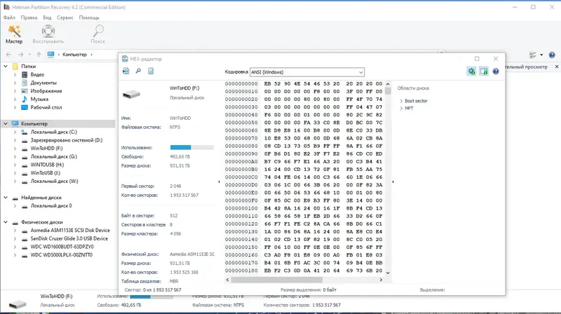Expand Boot sector disk area
This screenshot has width=561, height=314.
point(401,101)
